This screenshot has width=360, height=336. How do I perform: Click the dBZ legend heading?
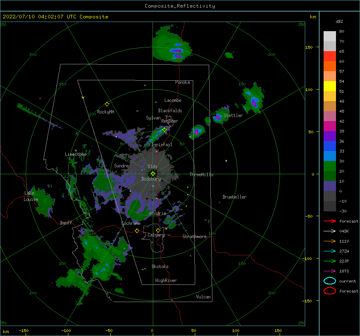(339, 22)
